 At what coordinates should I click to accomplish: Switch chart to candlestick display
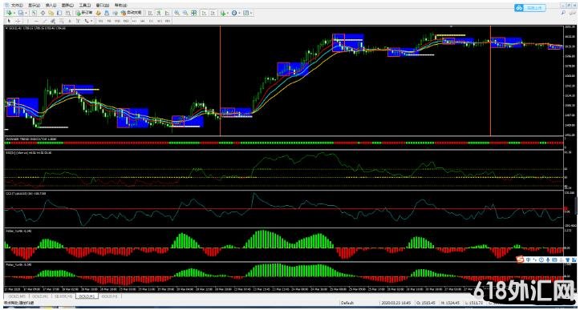[x=159, y=13]
